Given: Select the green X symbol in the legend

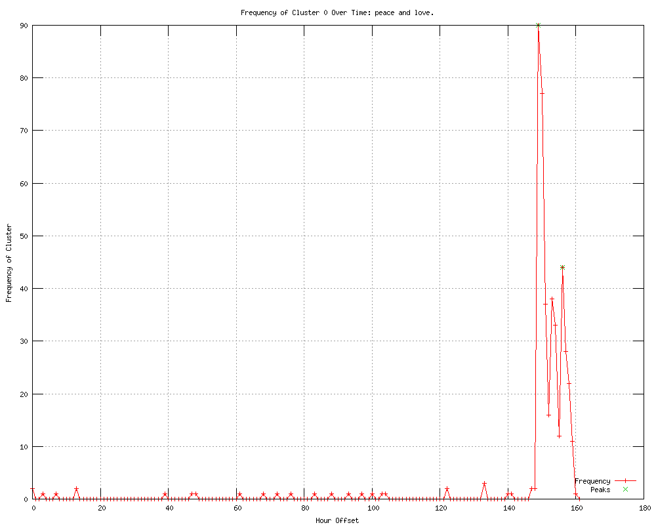Looking at the screenshot, I should point(625,490).
